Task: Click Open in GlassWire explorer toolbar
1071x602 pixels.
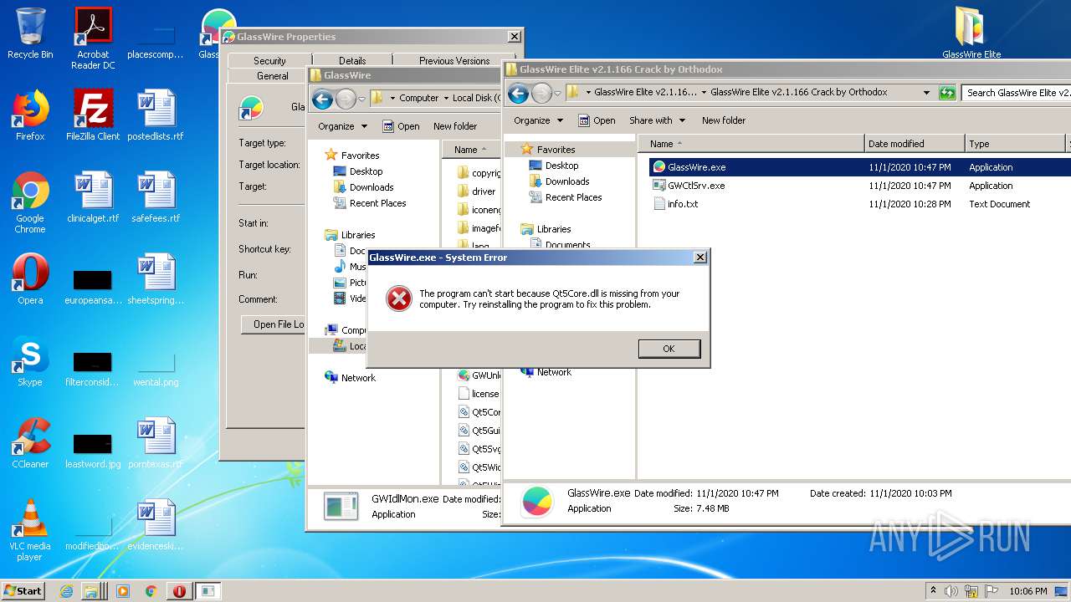Action: 401,126
